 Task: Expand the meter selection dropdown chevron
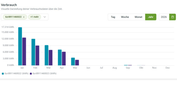pyautogui.click(x=45, y=17)
